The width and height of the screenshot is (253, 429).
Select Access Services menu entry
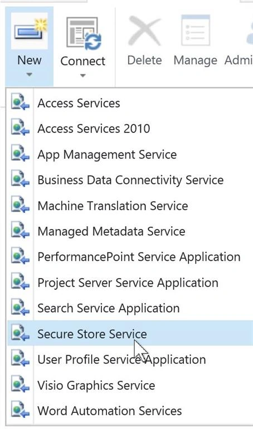[130, 103]
